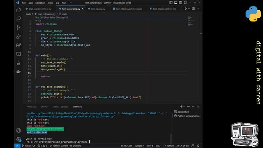Open the Edit menu
This screenshot has height=148, width=263.
point(30,3)
